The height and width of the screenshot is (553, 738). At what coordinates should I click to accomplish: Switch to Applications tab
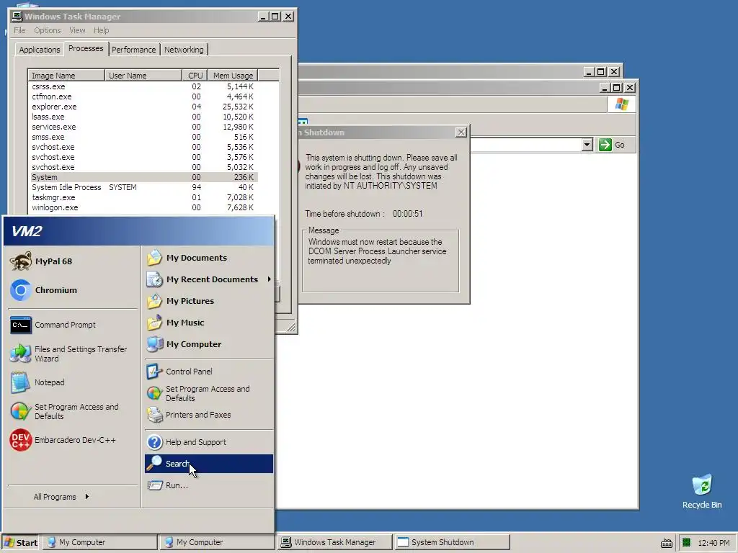point(40,50)
